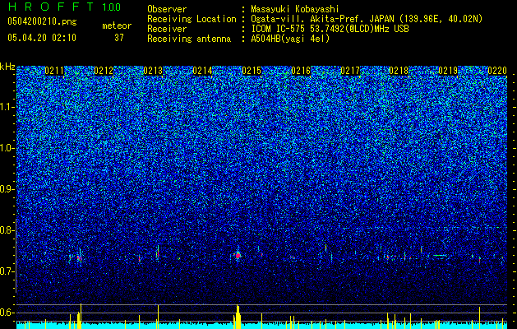Click the 0218 time marker
Image resolution: width=517 pixels, height=329 pixels.
pyautogui.click(x=399, y=71)
